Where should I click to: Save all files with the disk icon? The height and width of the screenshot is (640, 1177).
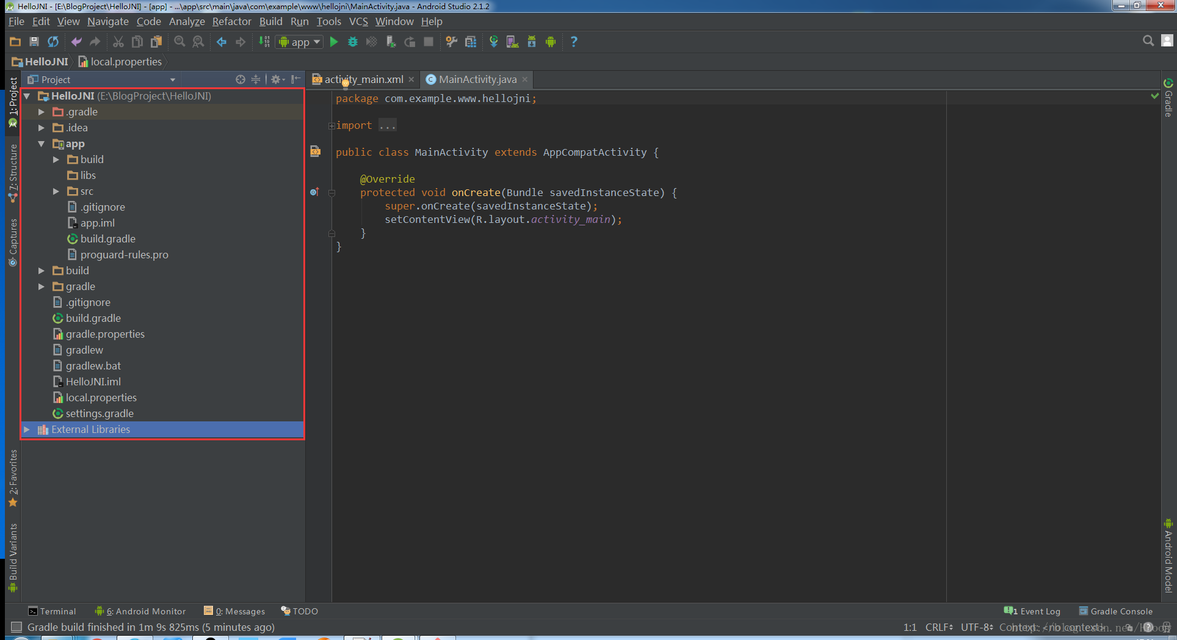click(34, 42)
